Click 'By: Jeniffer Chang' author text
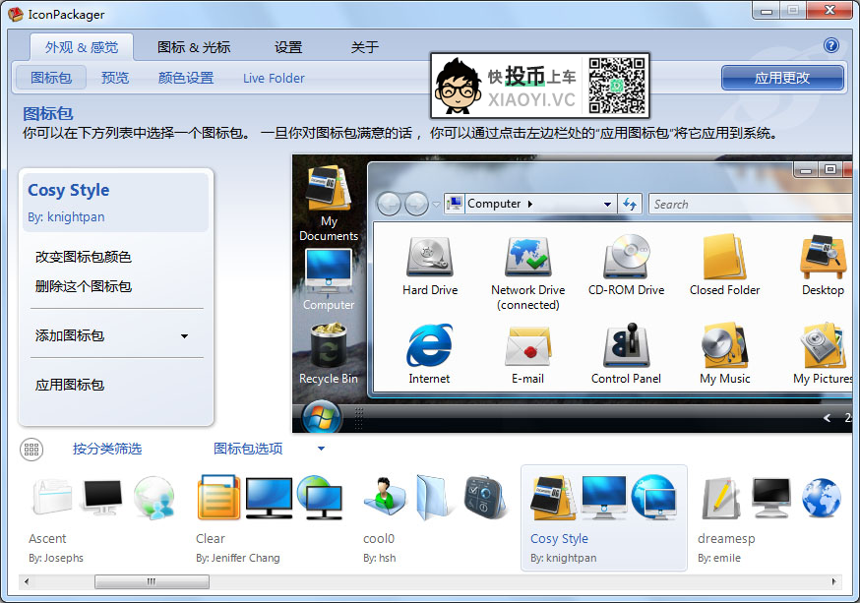 point(237,558)
